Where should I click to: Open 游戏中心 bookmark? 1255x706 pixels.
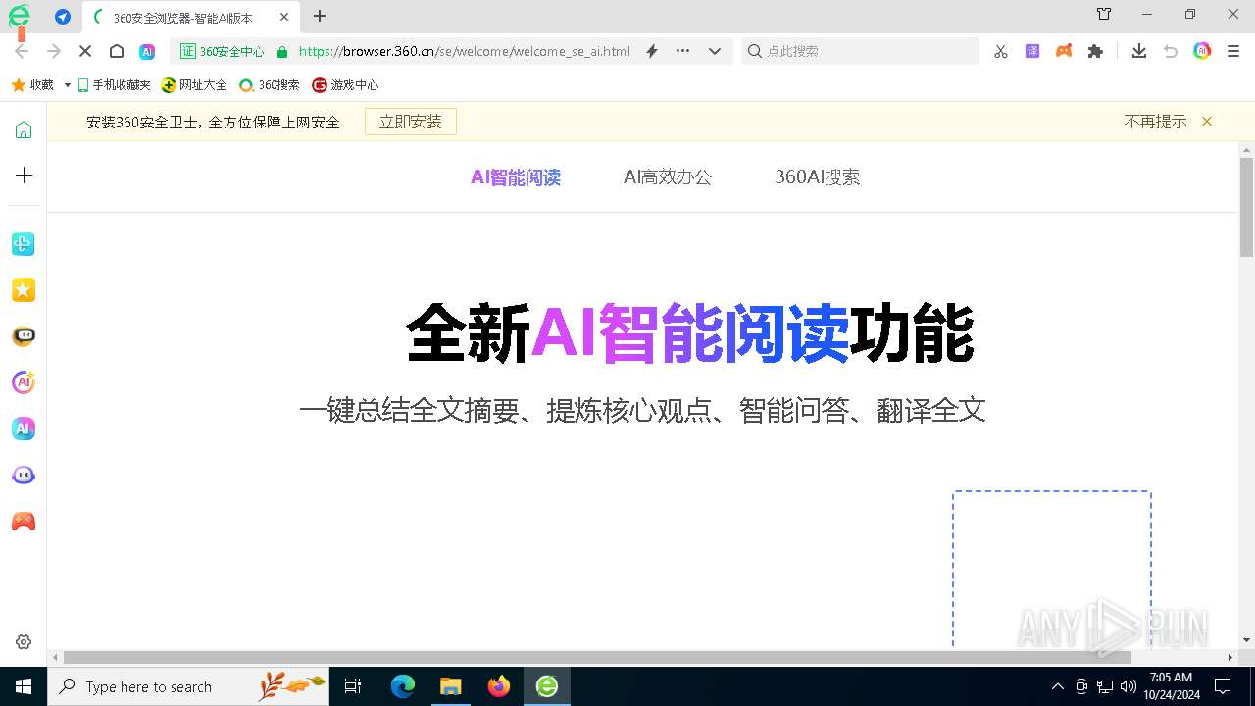point(345,85)
